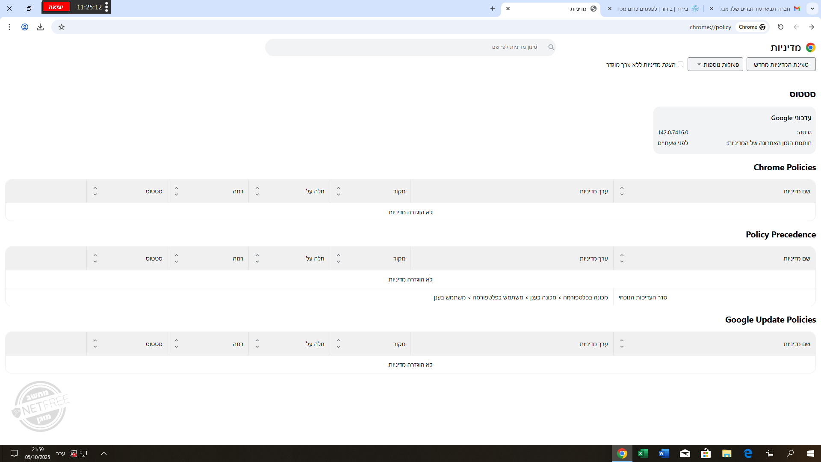Viewport: 821px width, 462px height.
Task: Click the reload page icon
Action: click(x=780, y=27)
